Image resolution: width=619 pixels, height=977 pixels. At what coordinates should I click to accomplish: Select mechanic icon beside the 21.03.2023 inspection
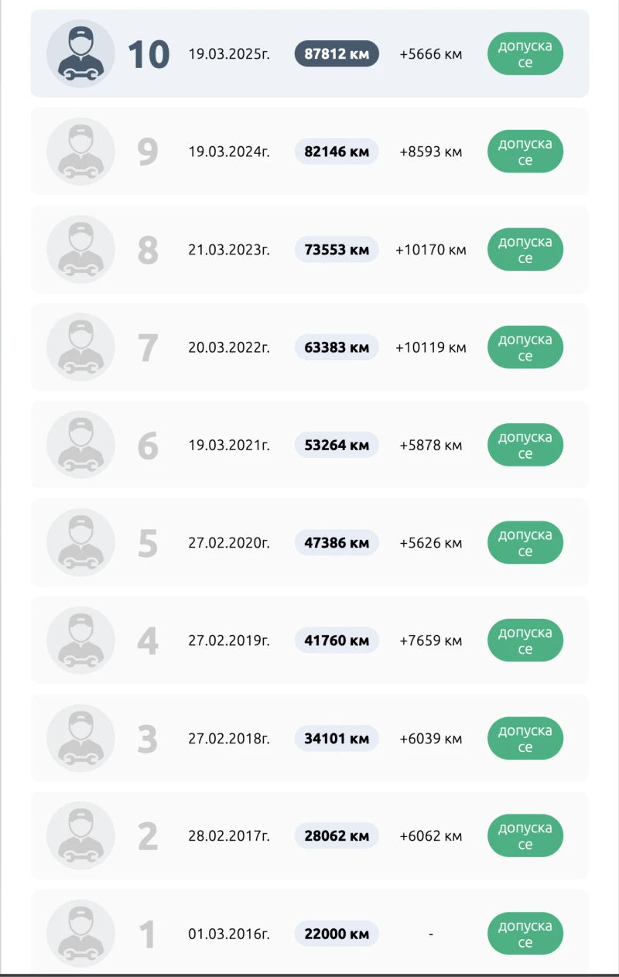coord(80,250)
